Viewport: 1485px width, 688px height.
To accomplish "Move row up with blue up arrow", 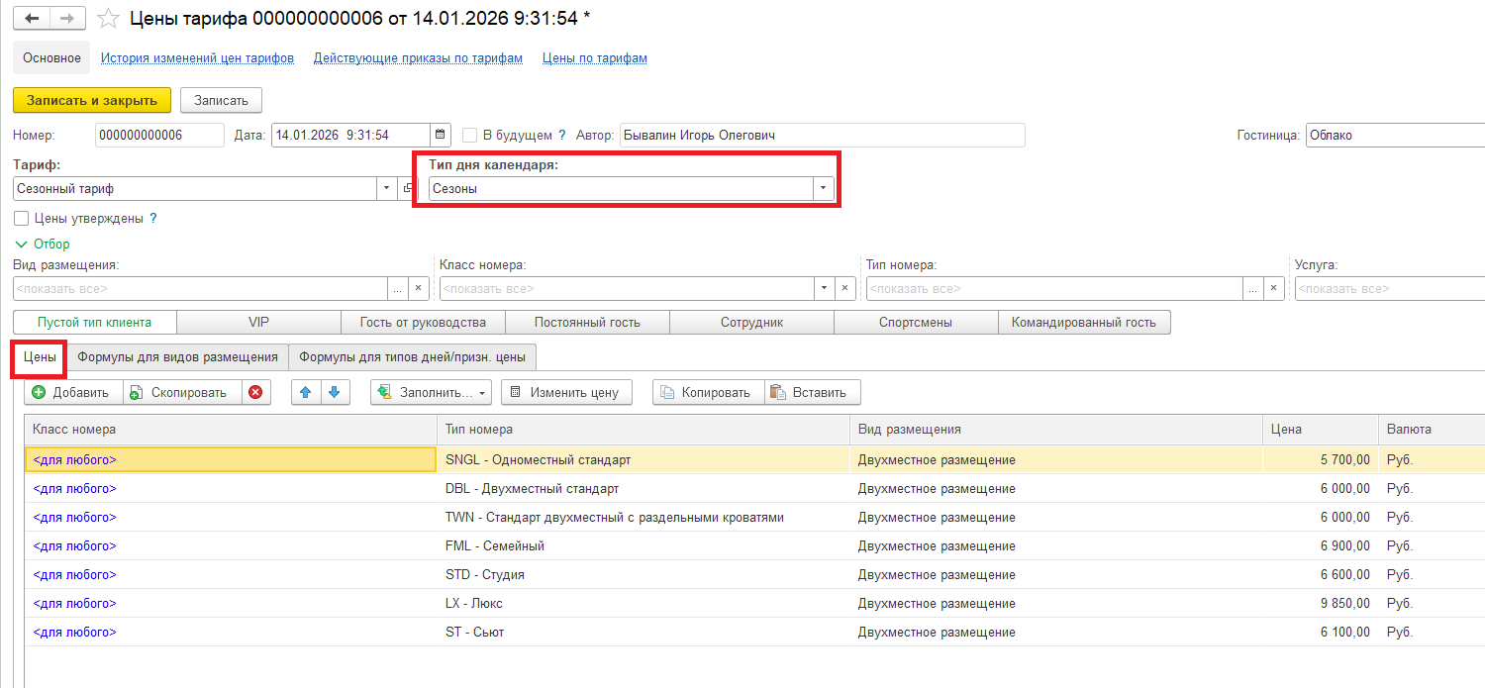I will (306, 392).
